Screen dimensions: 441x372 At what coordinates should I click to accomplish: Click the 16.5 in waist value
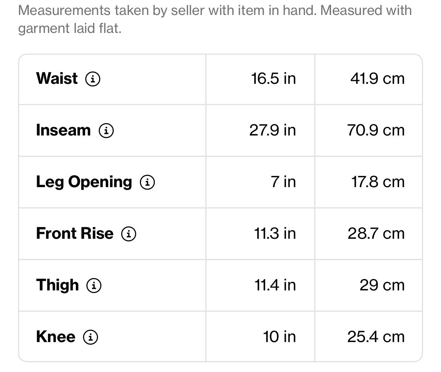coord(273,79)
